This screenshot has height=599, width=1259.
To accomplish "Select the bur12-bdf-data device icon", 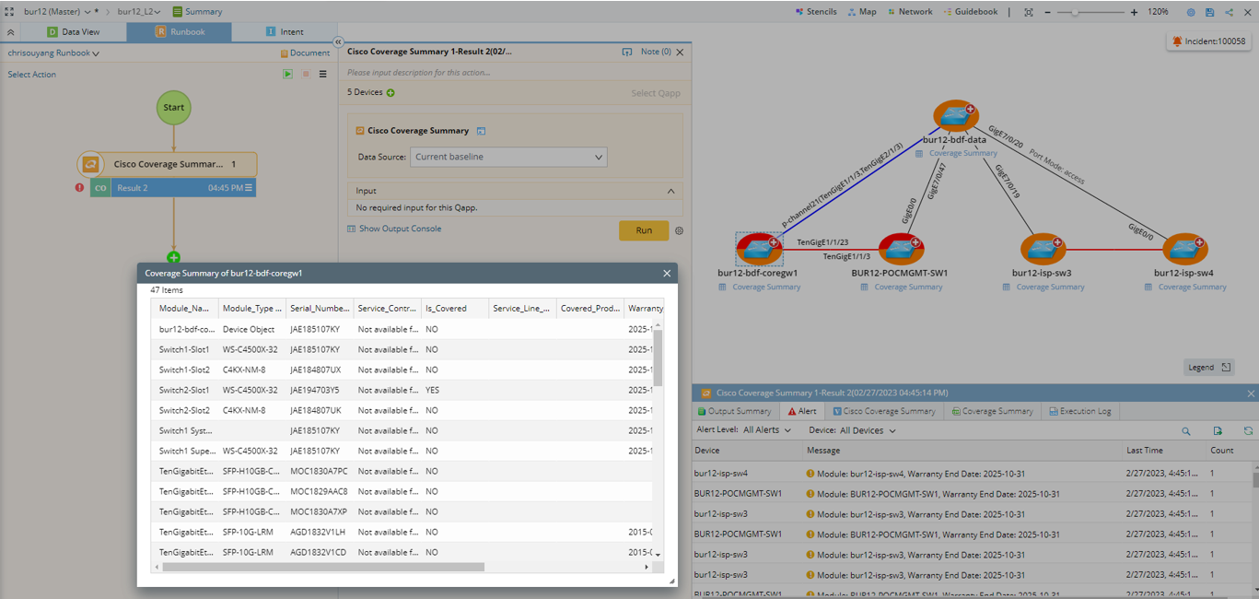I will coord(955,115).
